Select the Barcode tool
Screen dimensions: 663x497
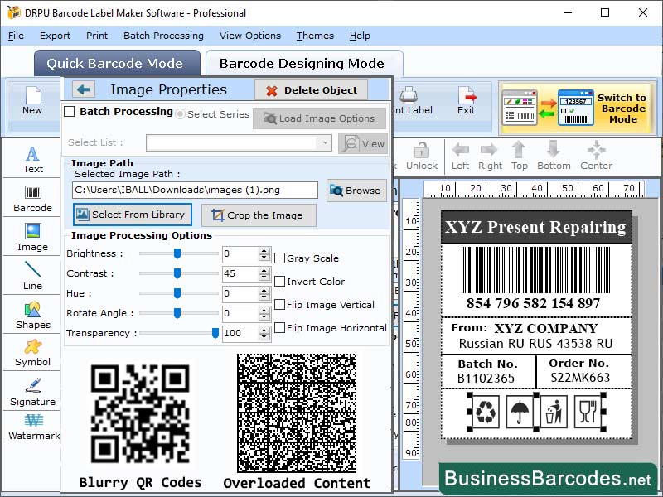[31, 201]
